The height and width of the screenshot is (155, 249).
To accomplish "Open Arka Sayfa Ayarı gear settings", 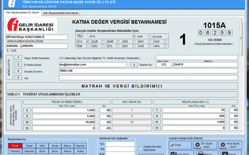I will click(x=230, y=145).
